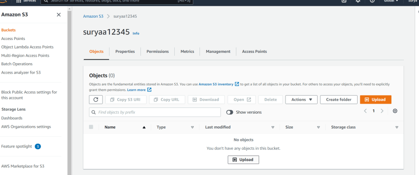Open Amazon S3 inventory link

(x=216, y=84)
